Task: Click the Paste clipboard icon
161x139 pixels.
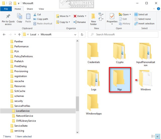Action: [x=28, y=16]
